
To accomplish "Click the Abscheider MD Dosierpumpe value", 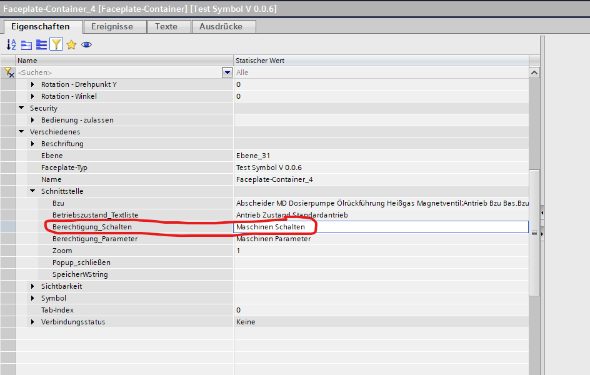I will (381, 203).
